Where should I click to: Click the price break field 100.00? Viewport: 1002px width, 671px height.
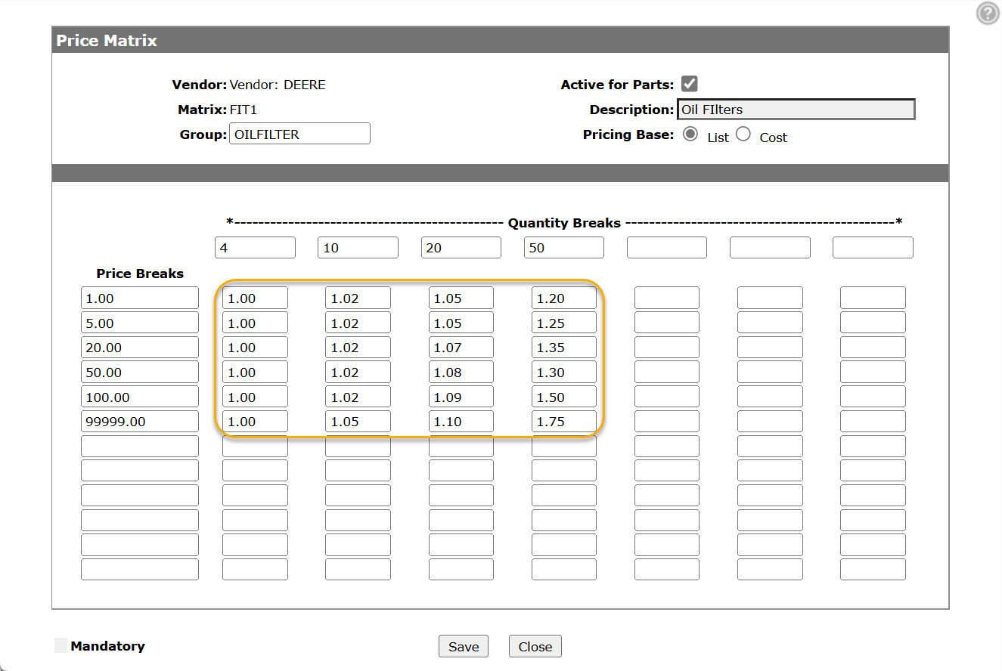point(140,397)
